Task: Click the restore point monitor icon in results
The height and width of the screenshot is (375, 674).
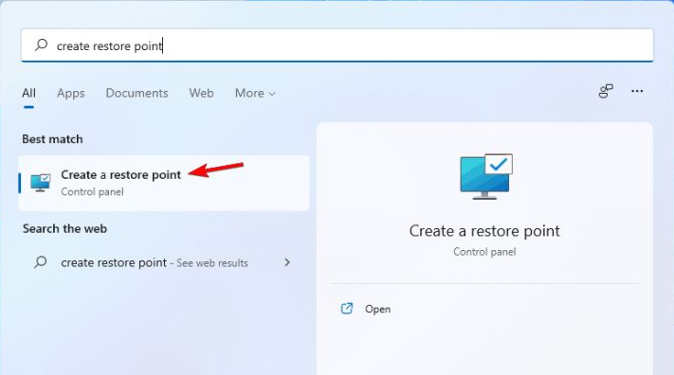Action: tap(41, 183)
